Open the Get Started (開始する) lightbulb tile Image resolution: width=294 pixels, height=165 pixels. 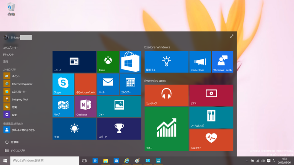click(166, 62)
